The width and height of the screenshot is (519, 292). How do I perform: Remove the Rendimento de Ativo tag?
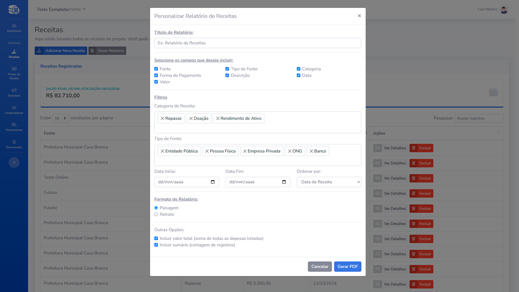[x=218, y=118]
